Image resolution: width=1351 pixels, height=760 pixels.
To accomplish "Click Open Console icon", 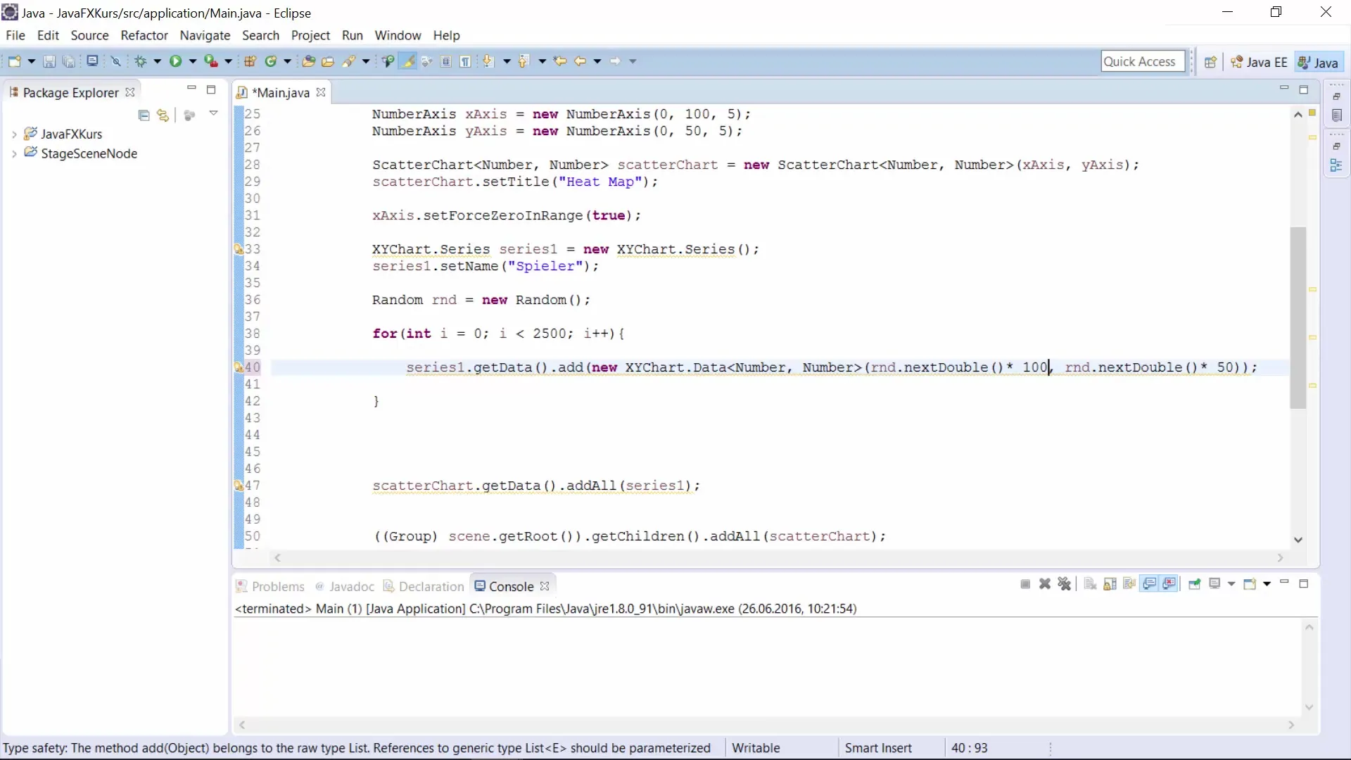I will [x=1250, y=584].
